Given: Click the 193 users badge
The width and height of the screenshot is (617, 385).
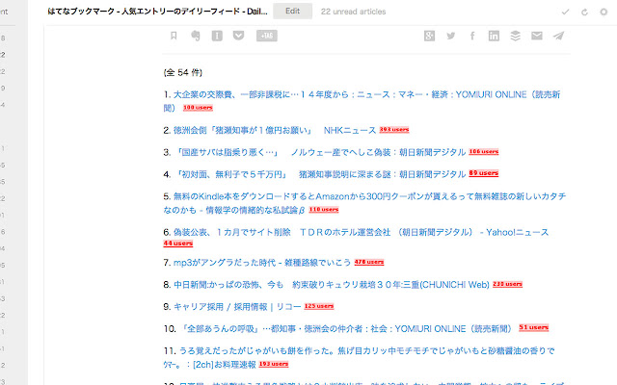Looking at the screenshot, I should coord(274,364).
